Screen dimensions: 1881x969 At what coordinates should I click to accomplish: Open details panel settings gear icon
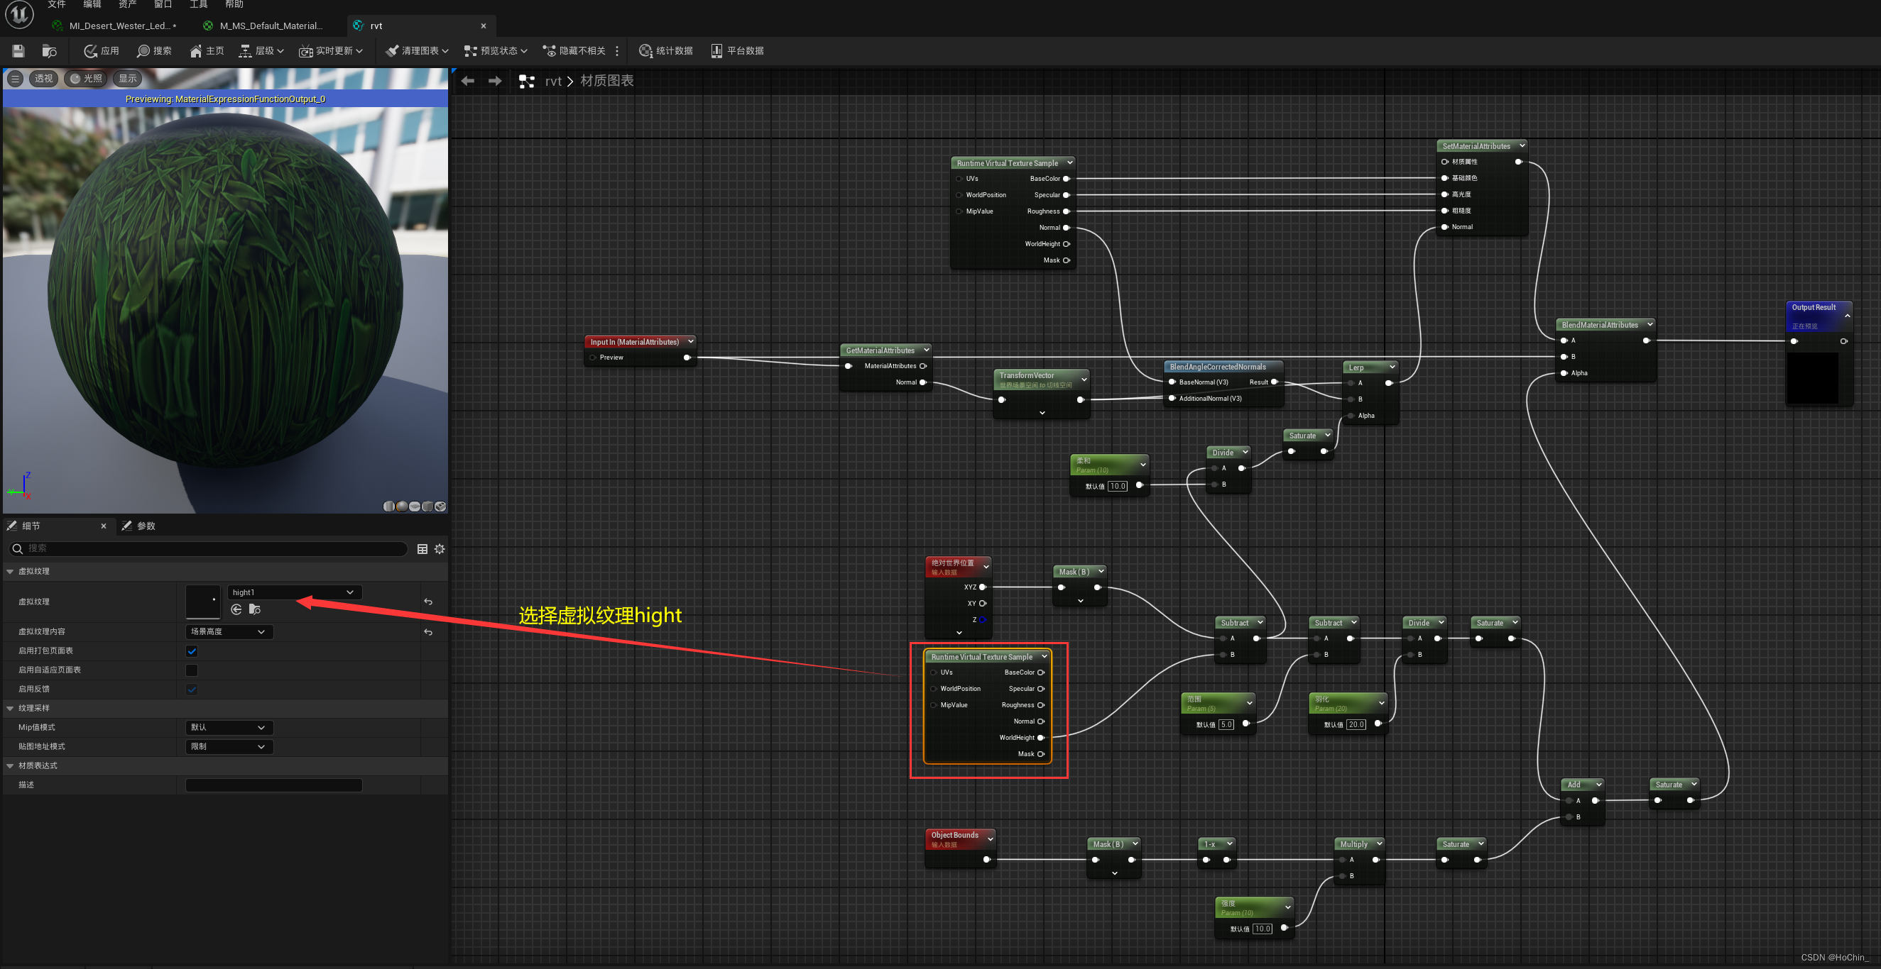440,549
